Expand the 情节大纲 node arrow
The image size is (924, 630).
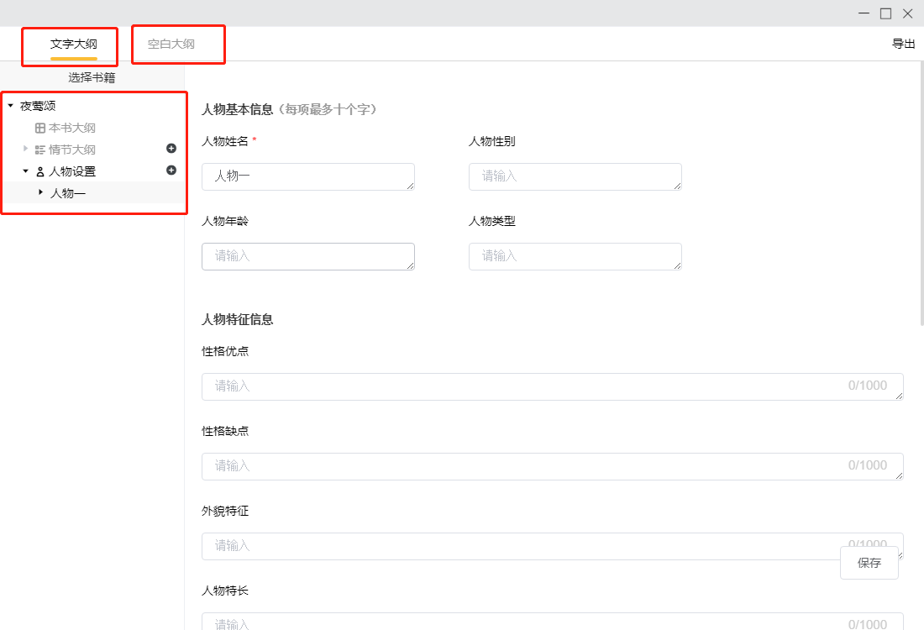coord(25,149)
